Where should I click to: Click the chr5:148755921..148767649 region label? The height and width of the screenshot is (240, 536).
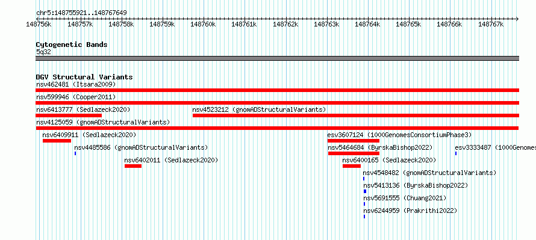coord(81,13)
